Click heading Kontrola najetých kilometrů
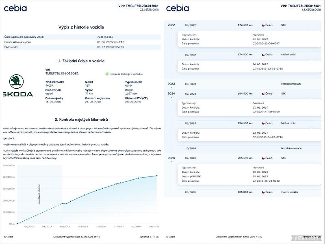325x244 pixels. tap(81, 120)
